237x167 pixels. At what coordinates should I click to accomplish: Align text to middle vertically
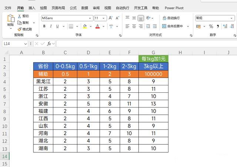coord(134,18)
